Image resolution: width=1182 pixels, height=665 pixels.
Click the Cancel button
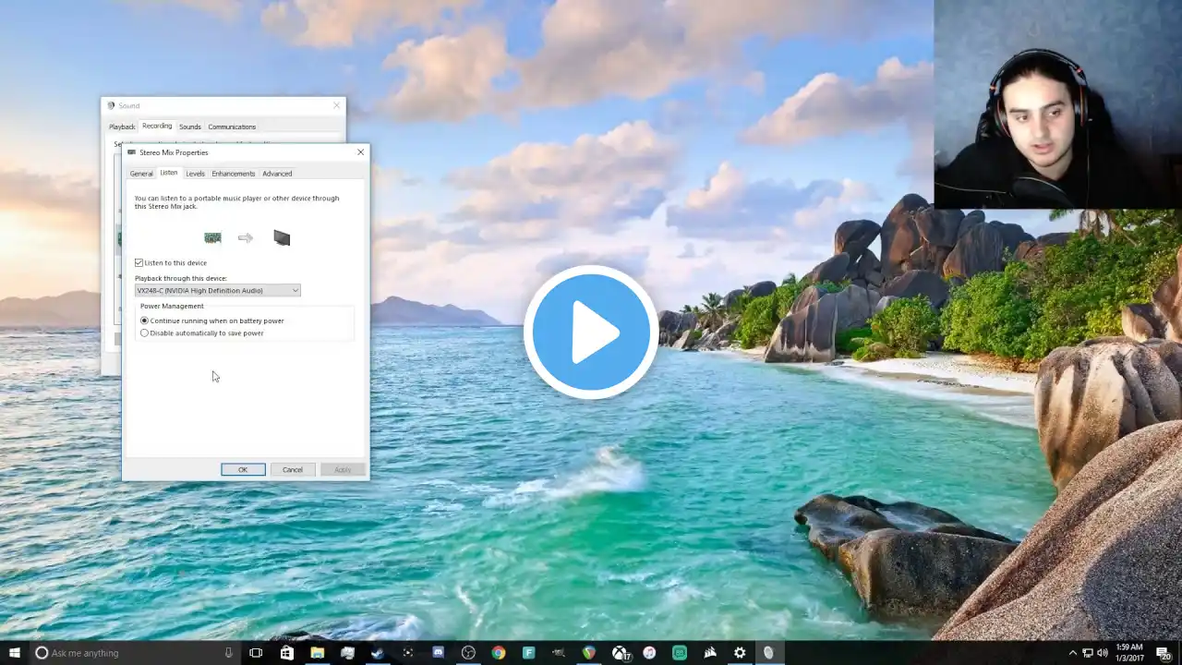click(292, 469)
